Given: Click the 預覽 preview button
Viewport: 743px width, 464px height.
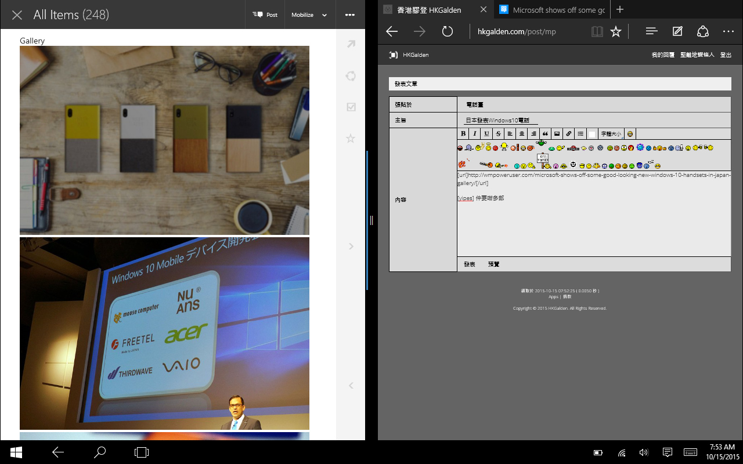Looking at the screenshot, I should pos(493,264).
